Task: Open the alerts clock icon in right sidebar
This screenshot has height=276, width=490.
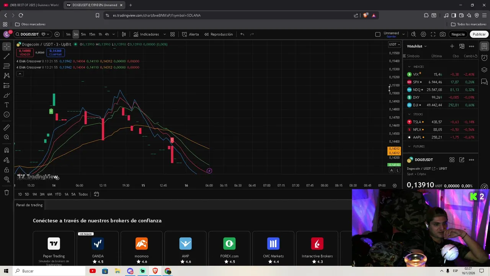Action: point(484,58)
